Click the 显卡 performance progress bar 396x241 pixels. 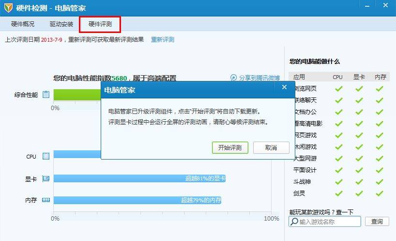[x=139, y=178]
